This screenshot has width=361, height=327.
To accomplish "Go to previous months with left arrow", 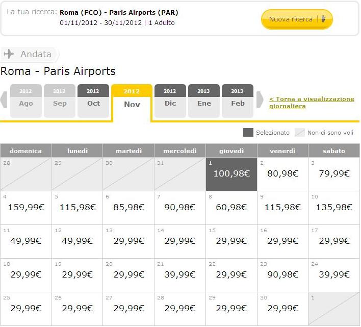I will point(4,99).
